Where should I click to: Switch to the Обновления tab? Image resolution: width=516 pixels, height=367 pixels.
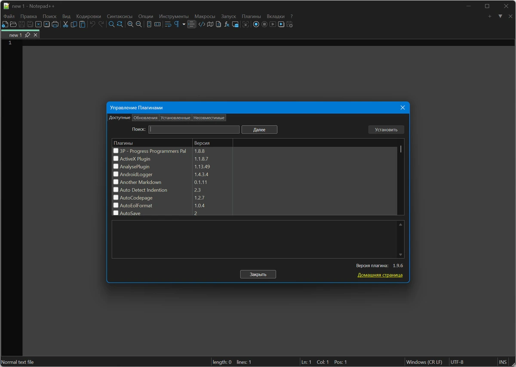point(145,118)
